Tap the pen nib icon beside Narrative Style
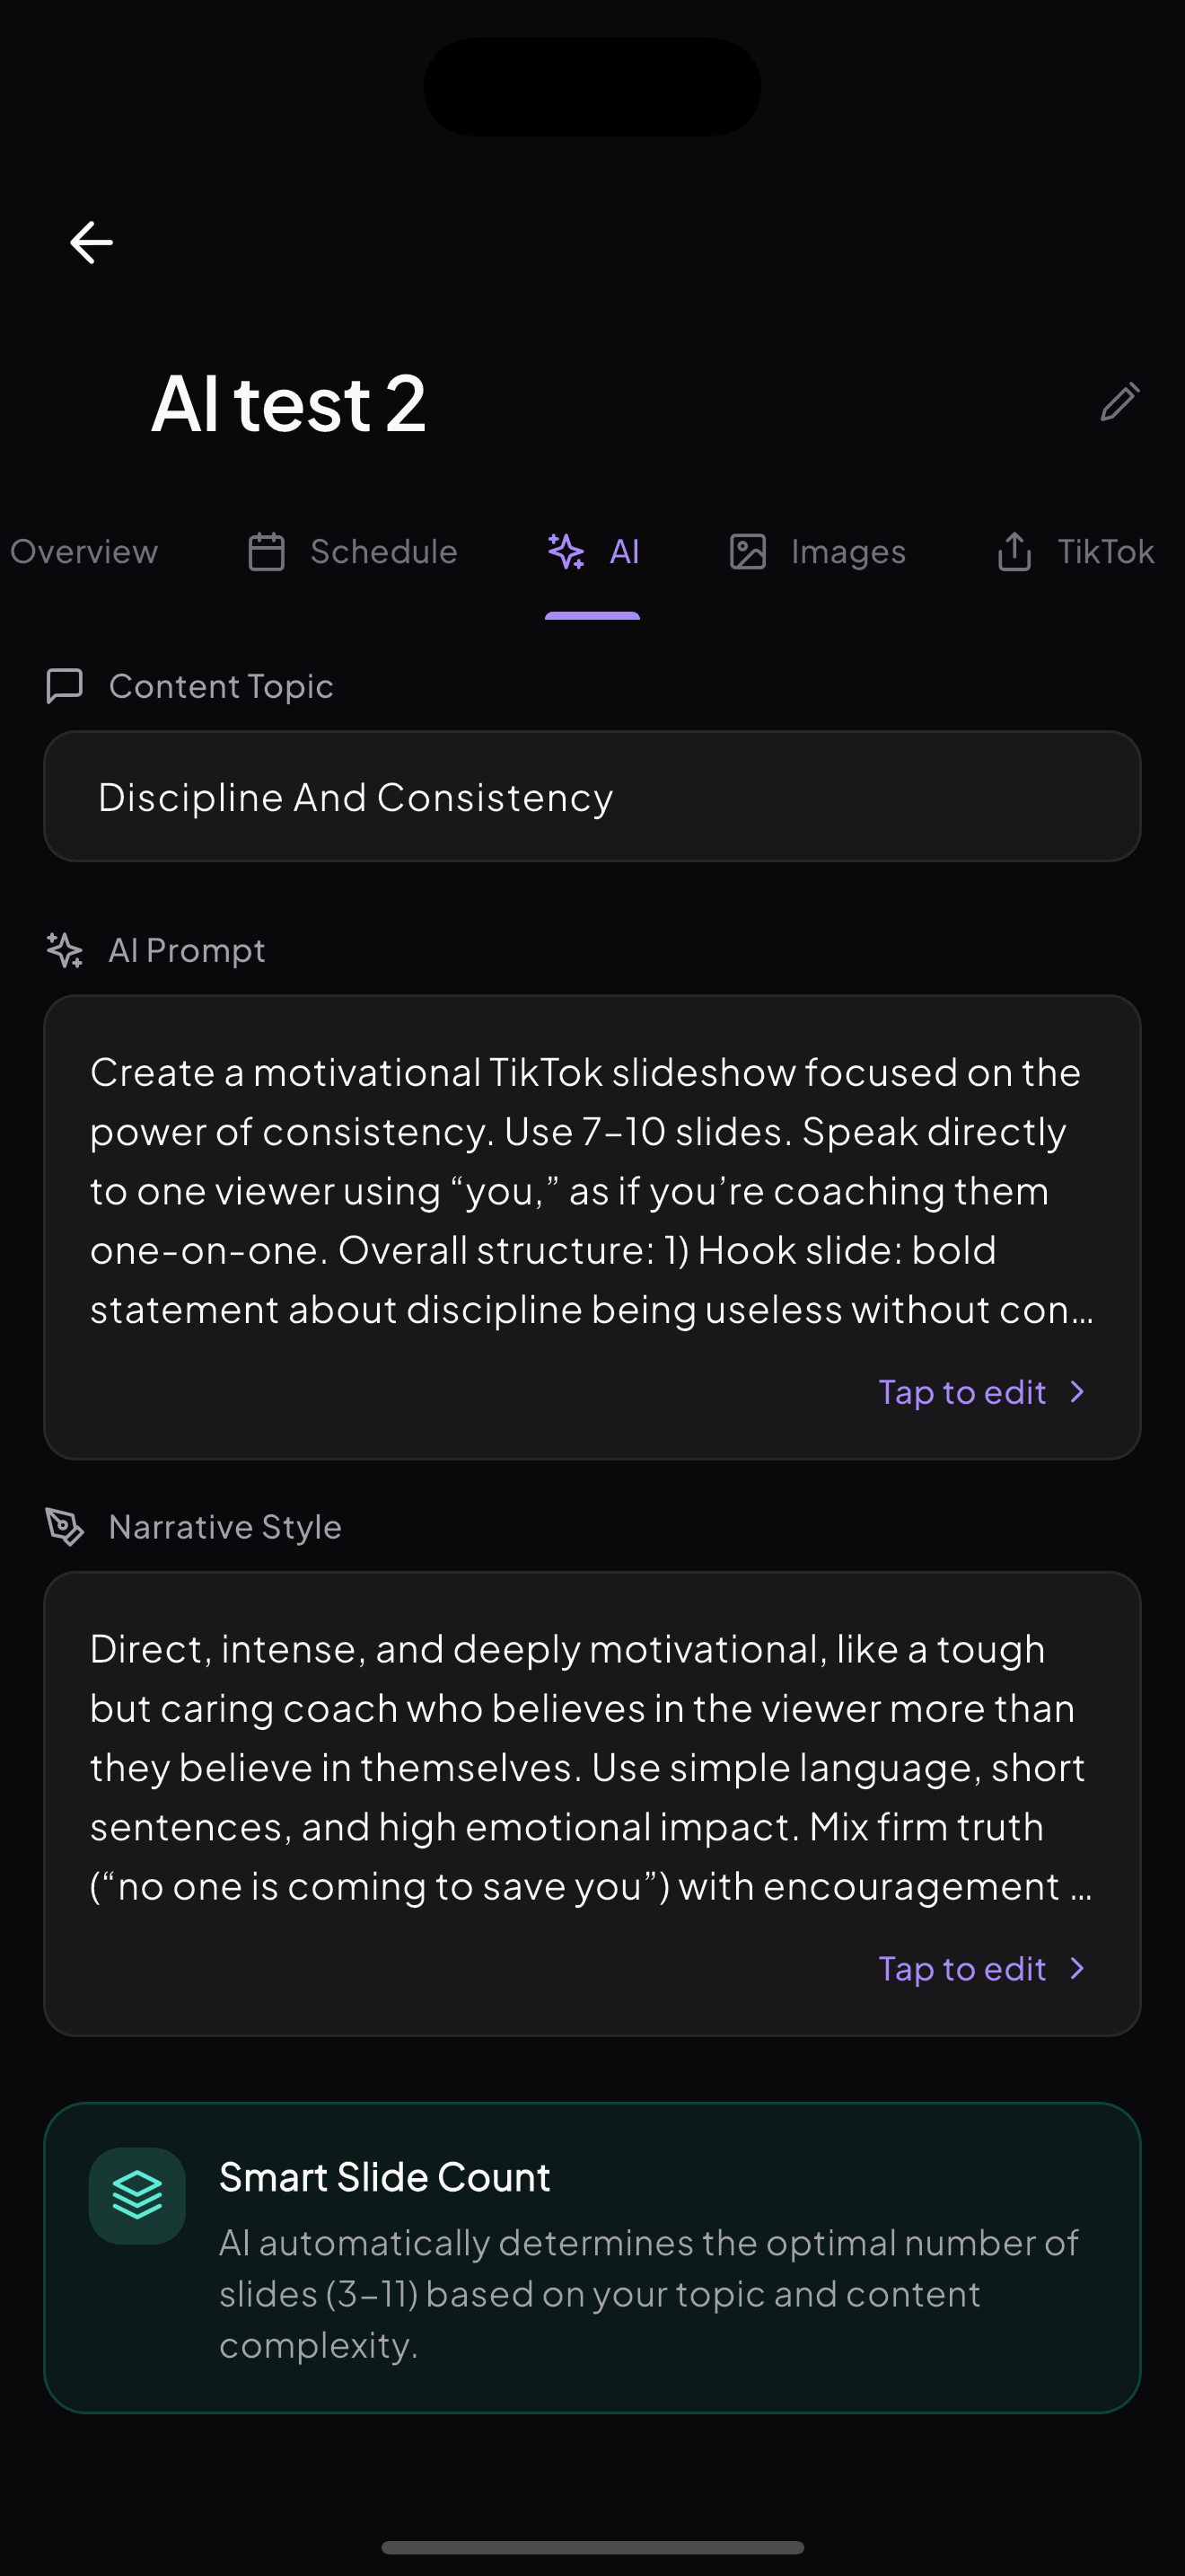Screen dimensions: 1185x2576 tap(64, 1526)
